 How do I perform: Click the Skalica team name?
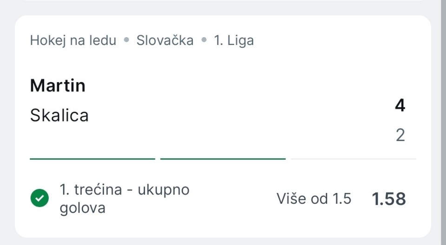59,115
